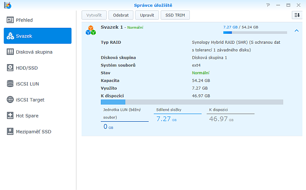This screenshot has width=306, height=190.
Task: Click the Odebrat button
Action: point(121,15)
